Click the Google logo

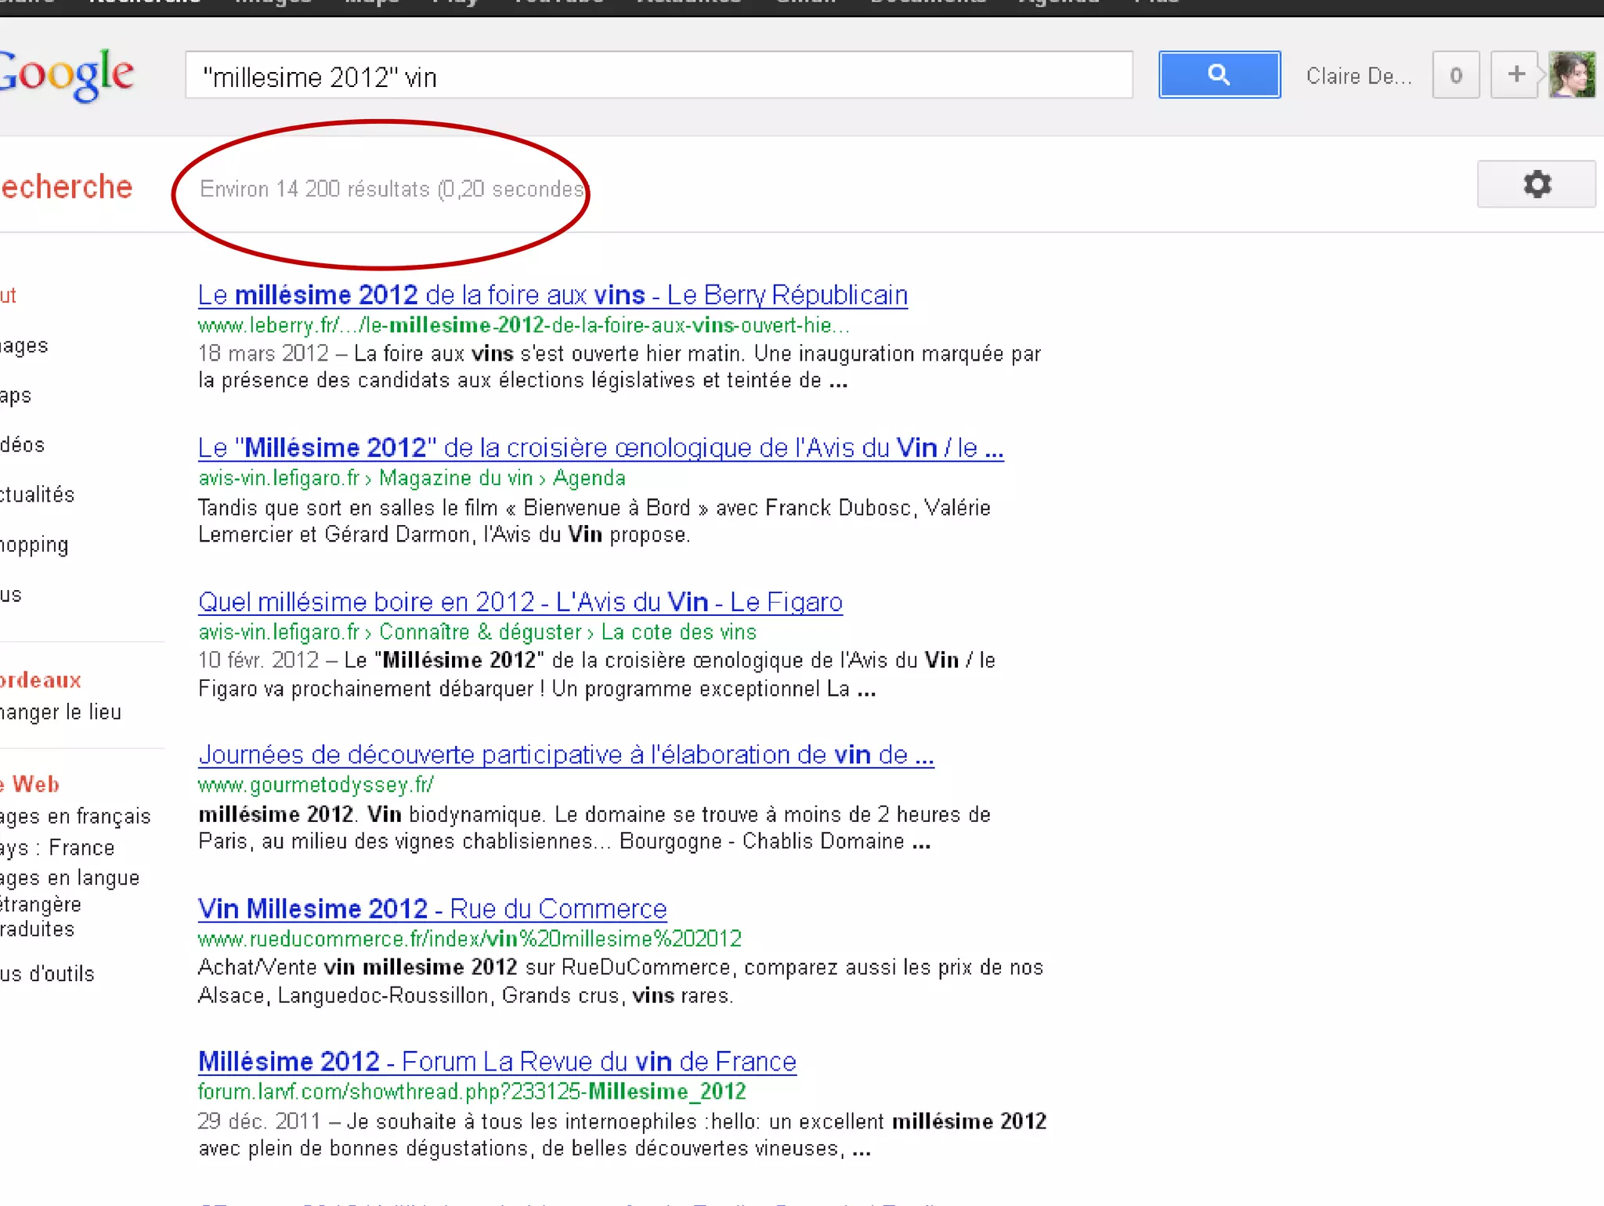(67, 74)
